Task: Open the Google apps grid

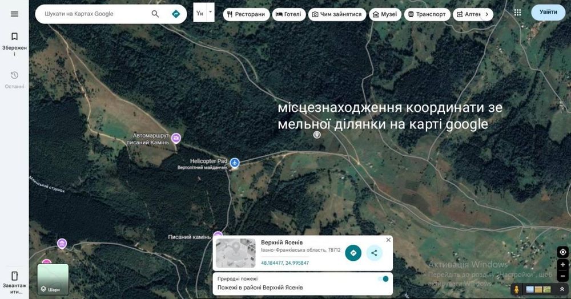Action: tap(517, 13)
